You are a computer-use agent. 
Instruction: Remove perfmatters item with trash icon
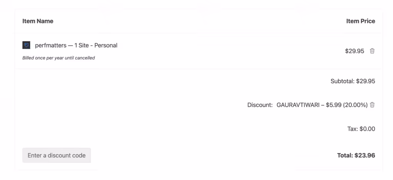click(x=372, y=51)
